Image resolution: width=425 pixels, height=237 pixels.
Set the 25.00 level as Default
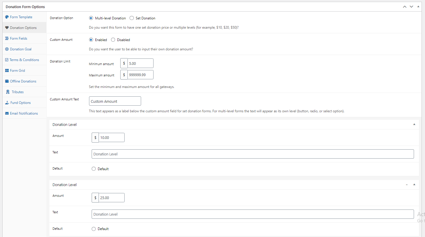click(94, 229)
